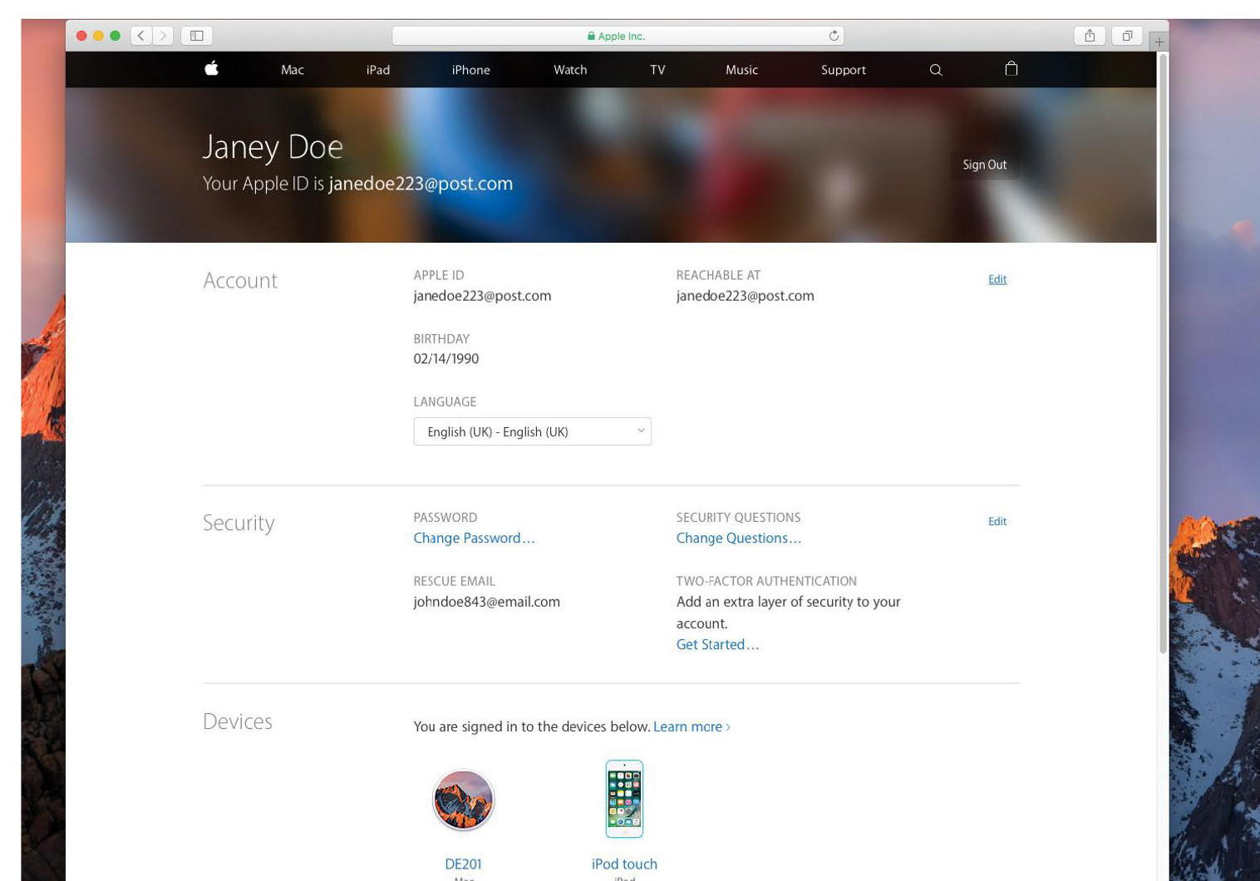
Task: Click the Apple logo in navigation bar
Action: click(x=211, y=68)
